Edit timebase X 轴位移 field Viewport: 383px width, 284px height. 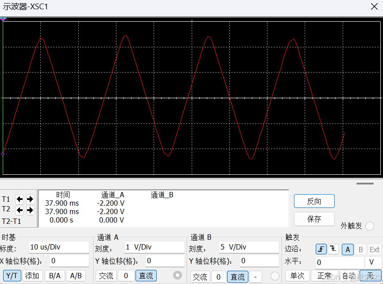tap(70, 261)
